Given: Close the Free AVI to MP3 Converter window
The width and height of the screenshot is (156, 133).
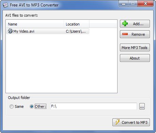Looking at the screenshot, I should [x=145, y=4].
